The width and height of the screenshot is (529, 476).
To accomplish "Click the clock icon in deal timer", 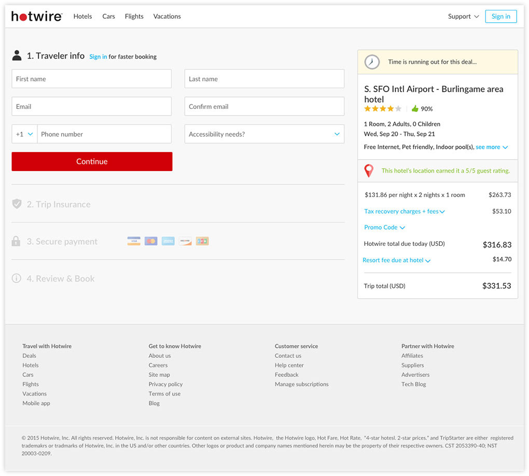I will click(x=372, y=62).
